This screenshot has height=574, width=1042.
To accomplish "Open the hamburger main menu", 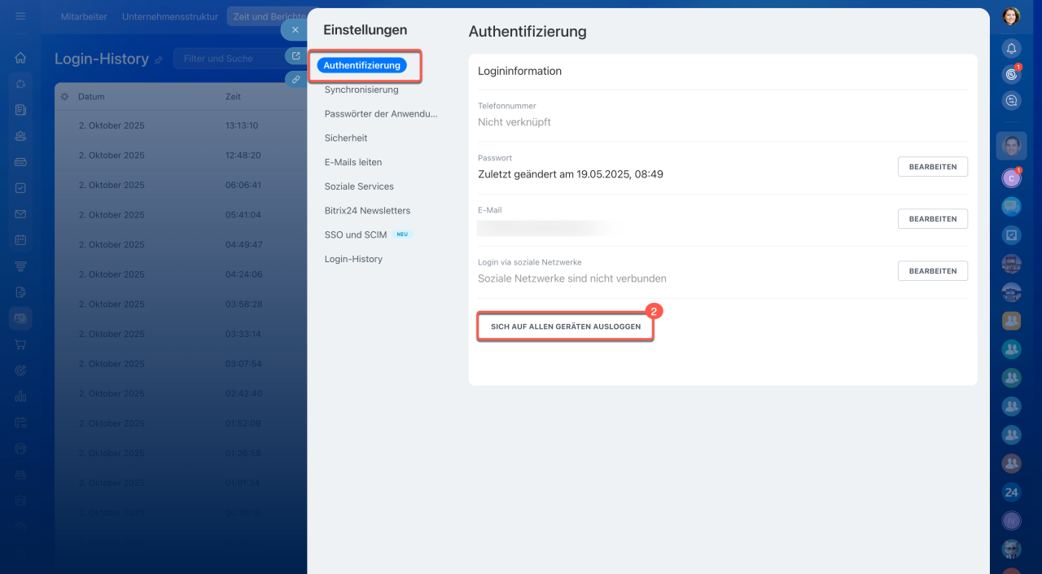I will click(20, 16).
